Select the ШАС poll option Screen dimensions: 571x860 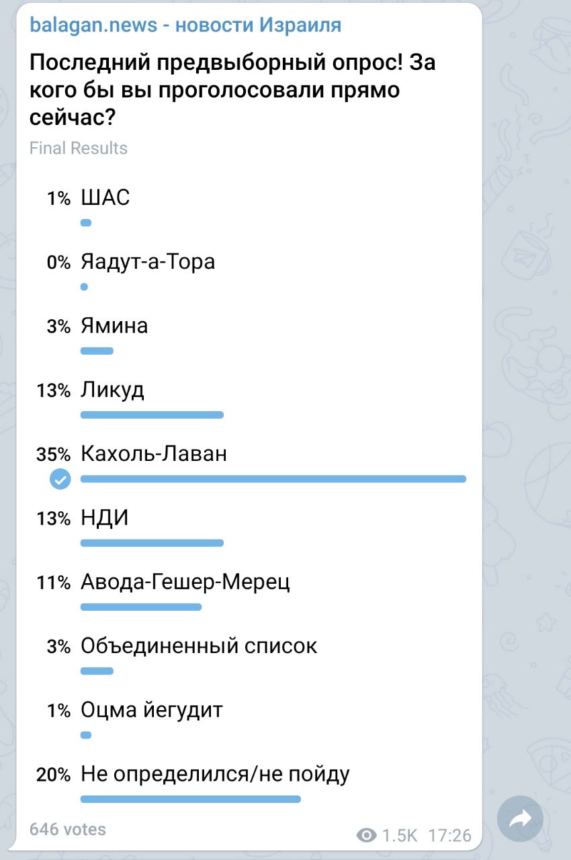(105, 198)
